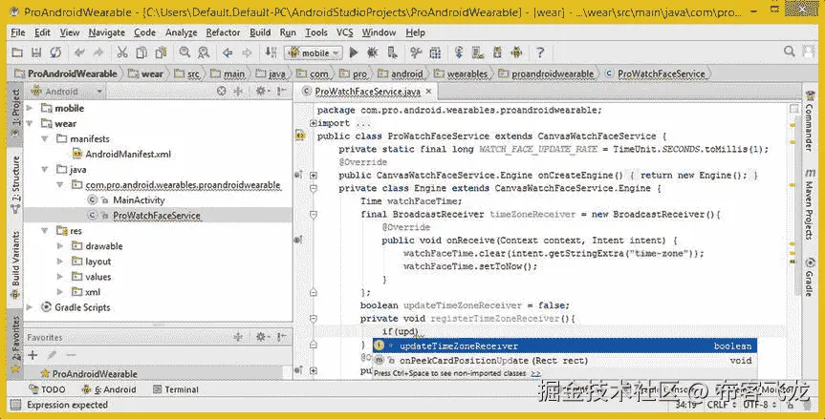Click the Open folder toolbar icon
Screen dimensions: 825x419
click(x=17, y=52)
